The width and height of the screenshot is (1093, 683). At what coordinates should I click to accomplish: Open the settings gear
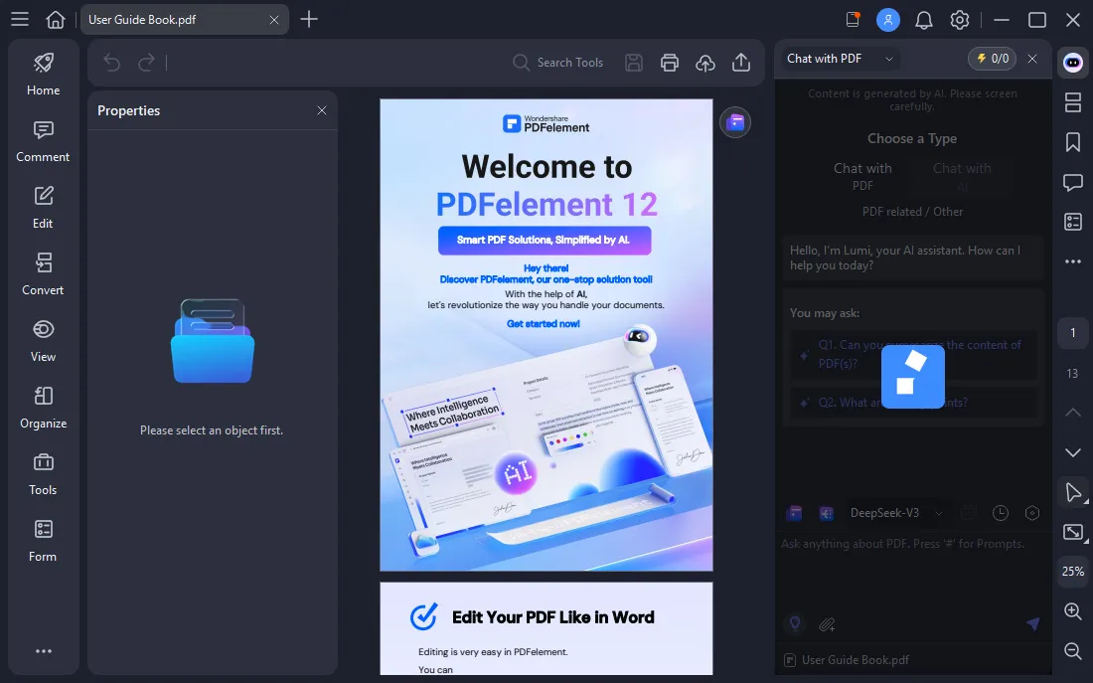coord(960,20)
